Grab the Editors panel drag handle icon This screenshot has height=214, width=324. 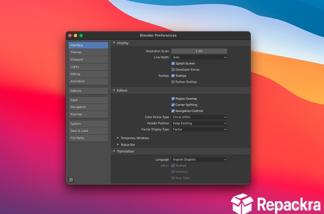[x=247, y=90]
